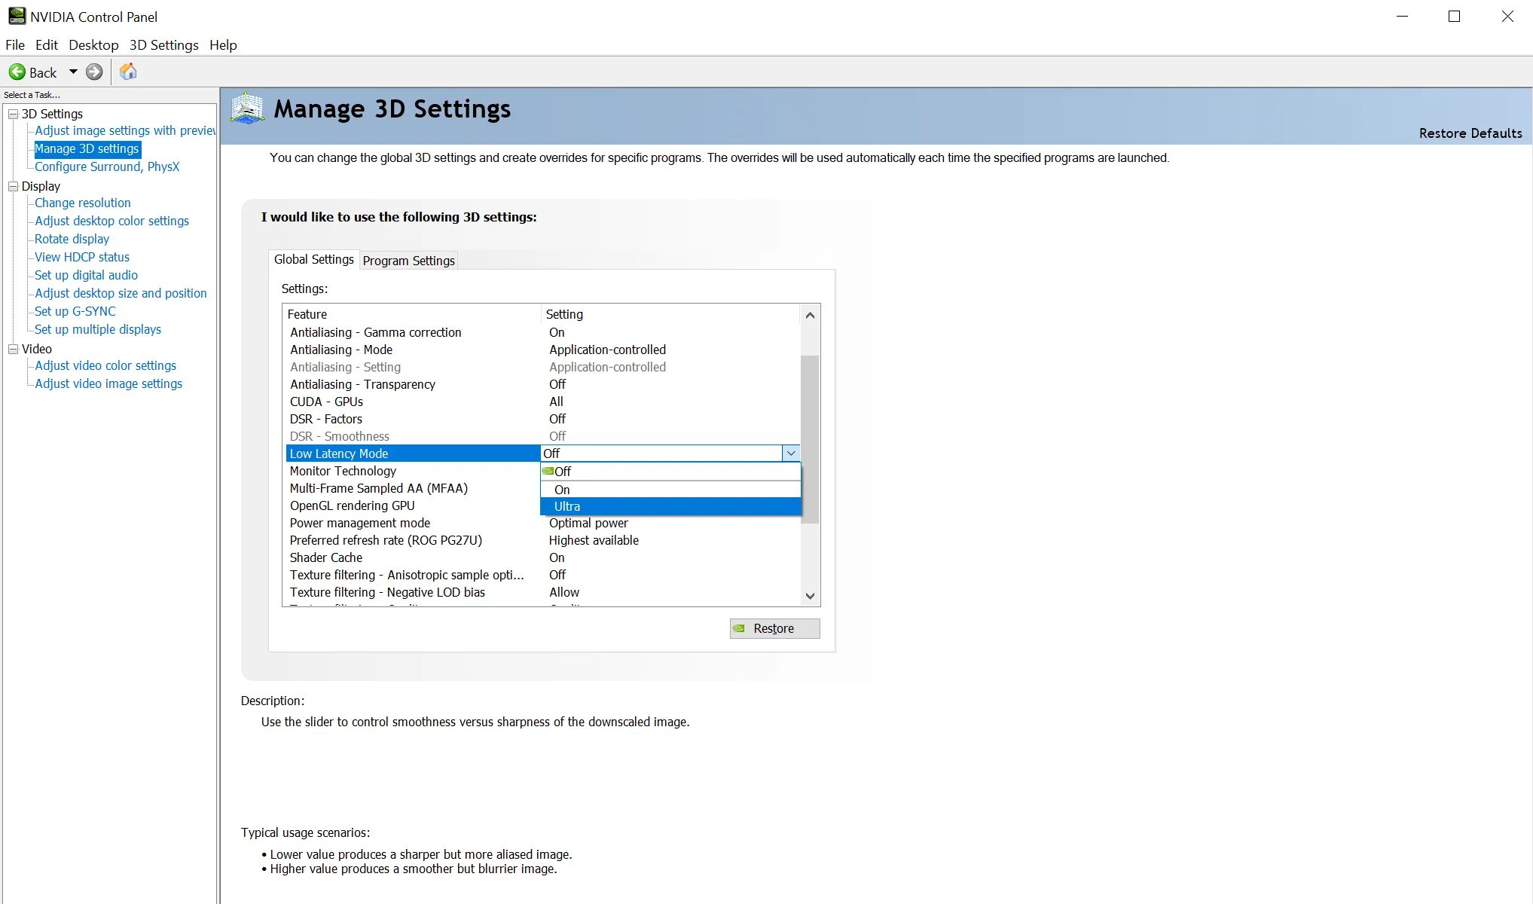Click the settings list scroll-down arrow
This screenshot has height=904, width=1533.
click(810, 596)
